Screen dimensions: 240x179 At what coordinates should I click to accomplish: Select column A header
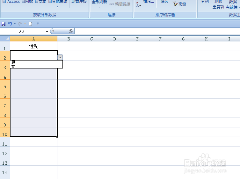point(34,39)
